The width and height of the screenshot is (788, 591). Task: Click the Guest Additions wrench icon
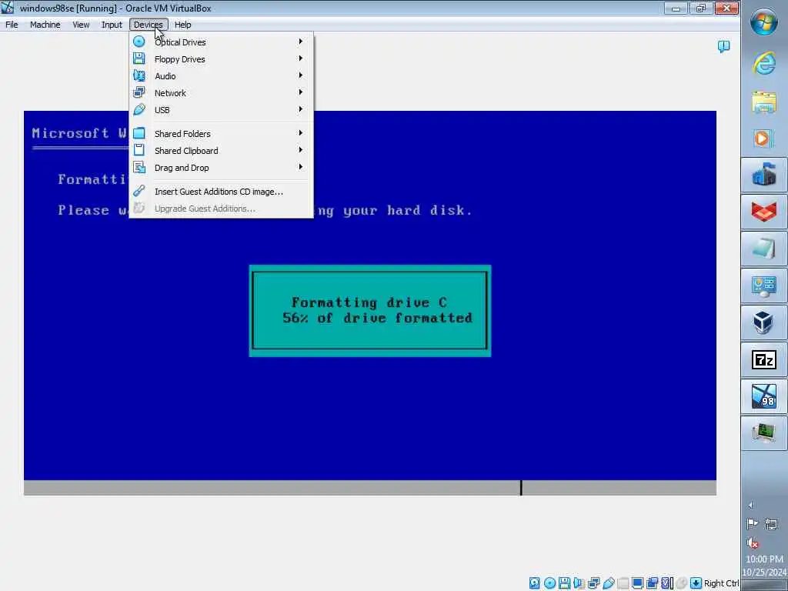pos(139,191)
